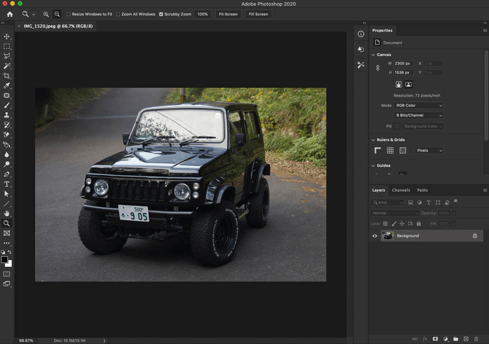
Task: Create a new layer with plus icon
Action: [466, 339]
